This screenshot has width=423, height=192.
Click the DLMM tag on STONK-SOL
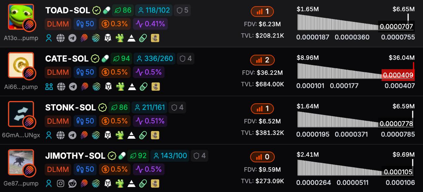coord(58,121)
